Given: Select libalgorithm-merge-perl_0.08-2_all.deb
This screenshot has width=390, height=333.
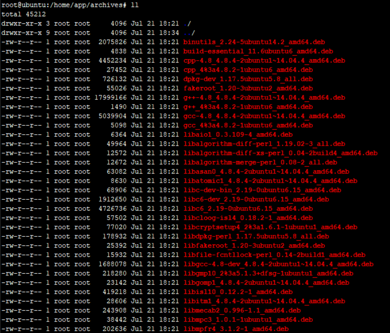Looking at the screenshot, I should (261, 162).
